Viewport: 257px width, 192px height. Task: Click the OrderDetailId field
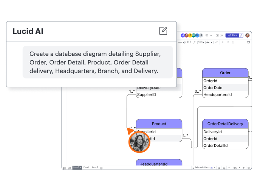(225, 145)
